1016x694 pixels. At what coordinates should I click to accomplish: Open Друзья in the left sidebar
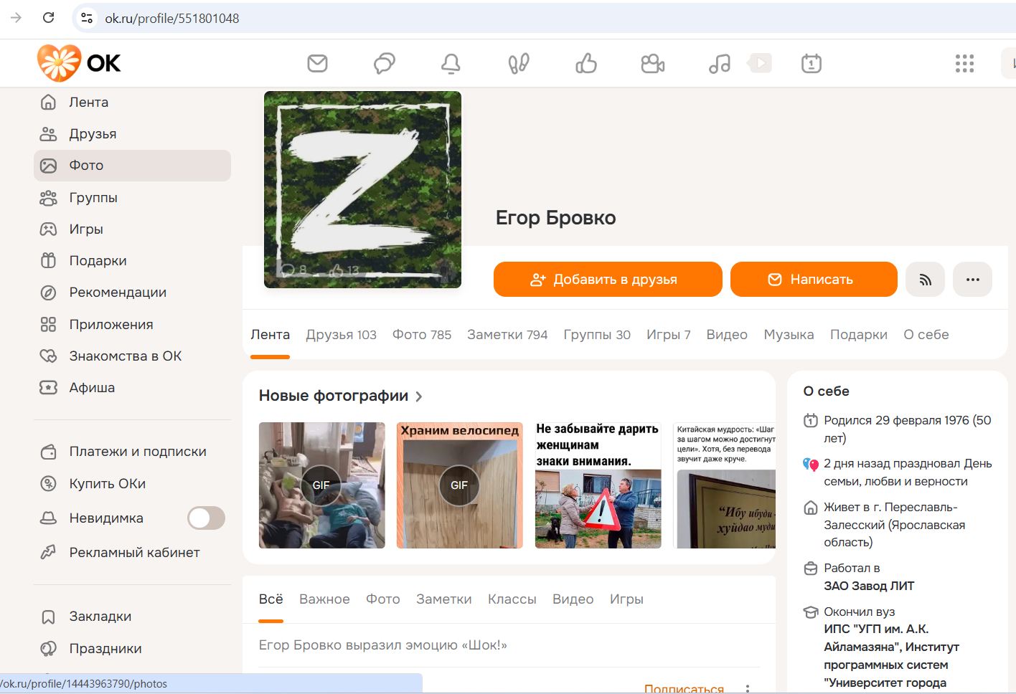pyautogui.click(x=132, y=133)
